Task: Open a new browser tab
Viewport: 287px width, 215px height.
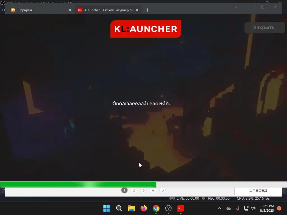Action: pyautogui.click(x=147, y=10)
